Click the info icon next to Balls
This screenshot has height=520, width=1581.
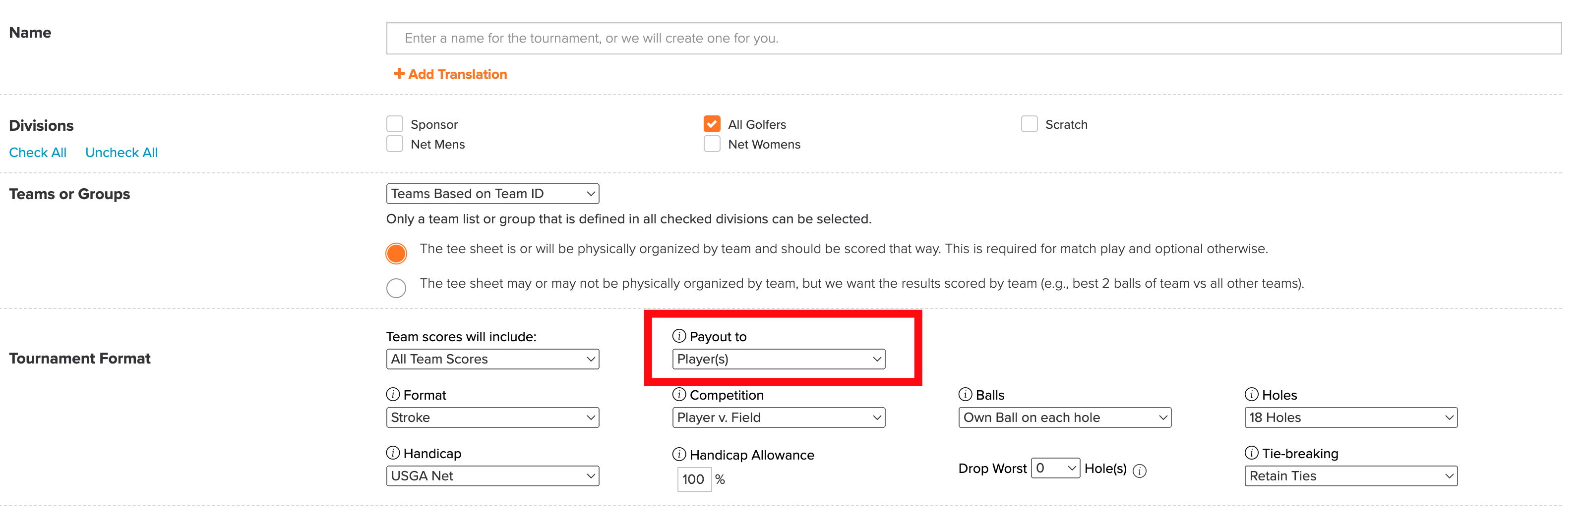966,394
